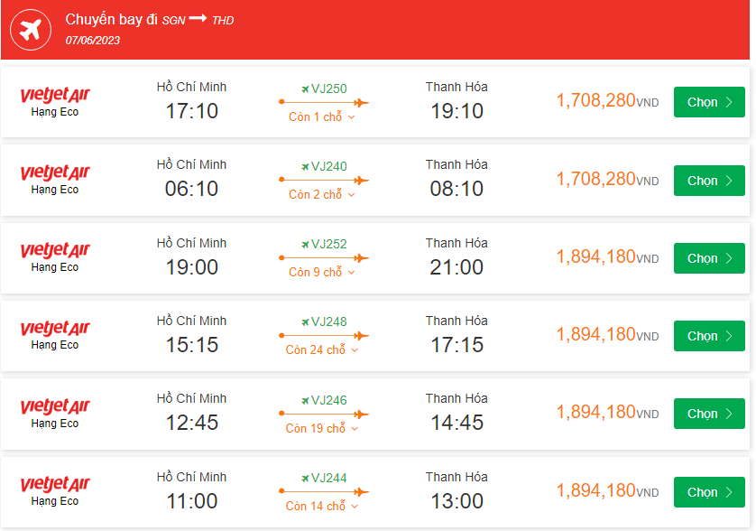Click the small green plane icon beside VJ248
756x531 pixels.
[305, 322]
